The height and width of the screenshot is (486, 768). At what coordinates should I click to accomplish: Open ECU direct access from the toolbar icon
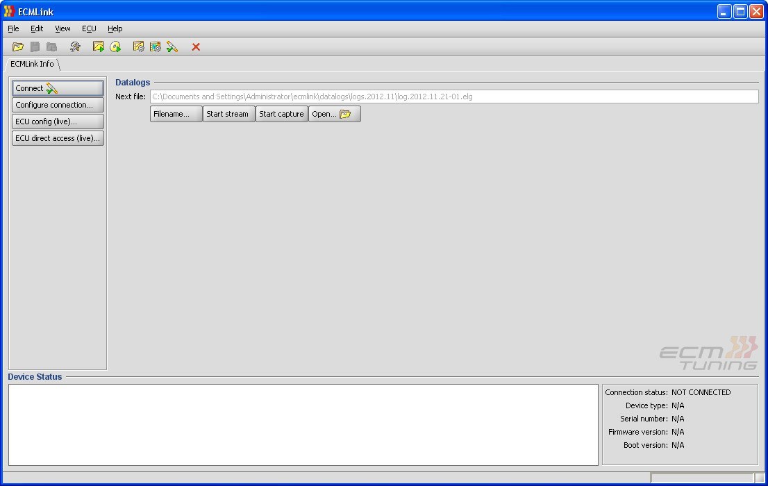156,47
